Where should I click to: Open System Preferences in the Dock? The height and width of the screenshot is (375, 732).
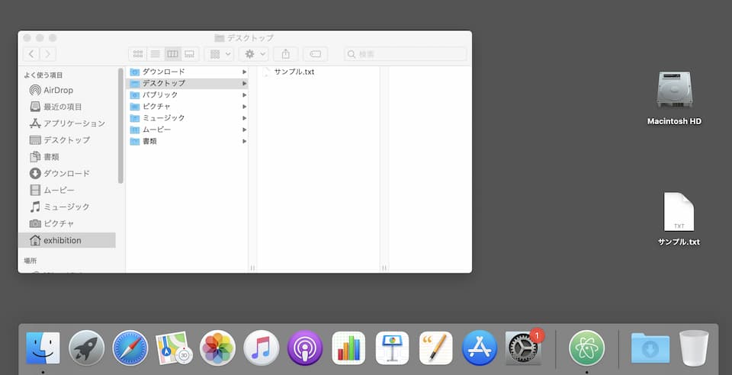523,348
